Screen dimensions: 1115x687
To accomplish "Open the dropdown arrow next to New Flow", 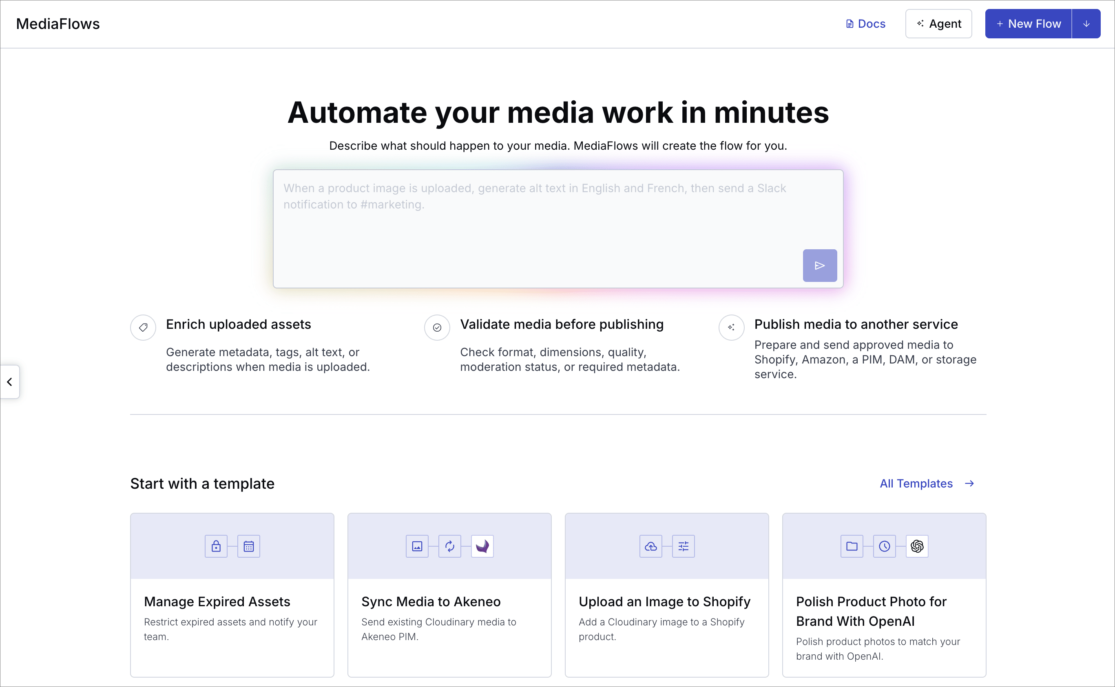I will [x=1086, y=24].
